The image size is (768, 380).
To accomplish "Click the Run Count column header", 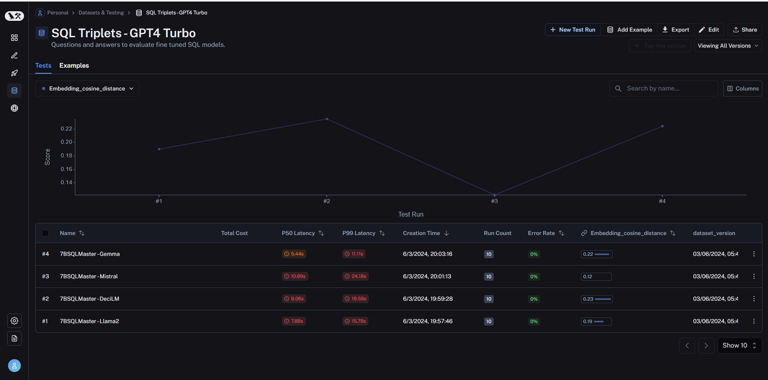I will [x=497, y=233].
